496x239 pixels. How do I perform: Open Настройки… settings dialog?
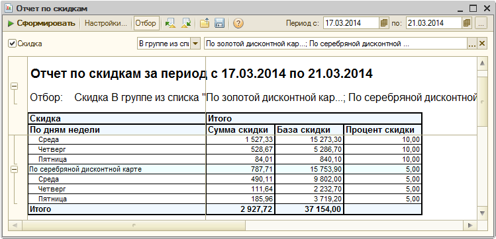(106, 23)
